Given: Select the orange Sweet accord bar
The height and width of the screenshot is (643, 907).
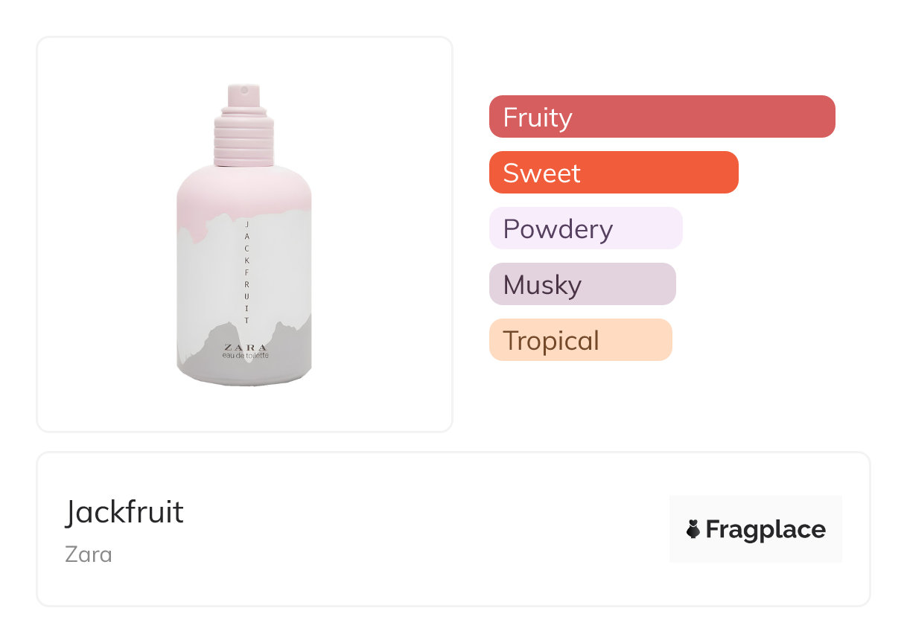Looking at the screenshot, I should [613, 173].
